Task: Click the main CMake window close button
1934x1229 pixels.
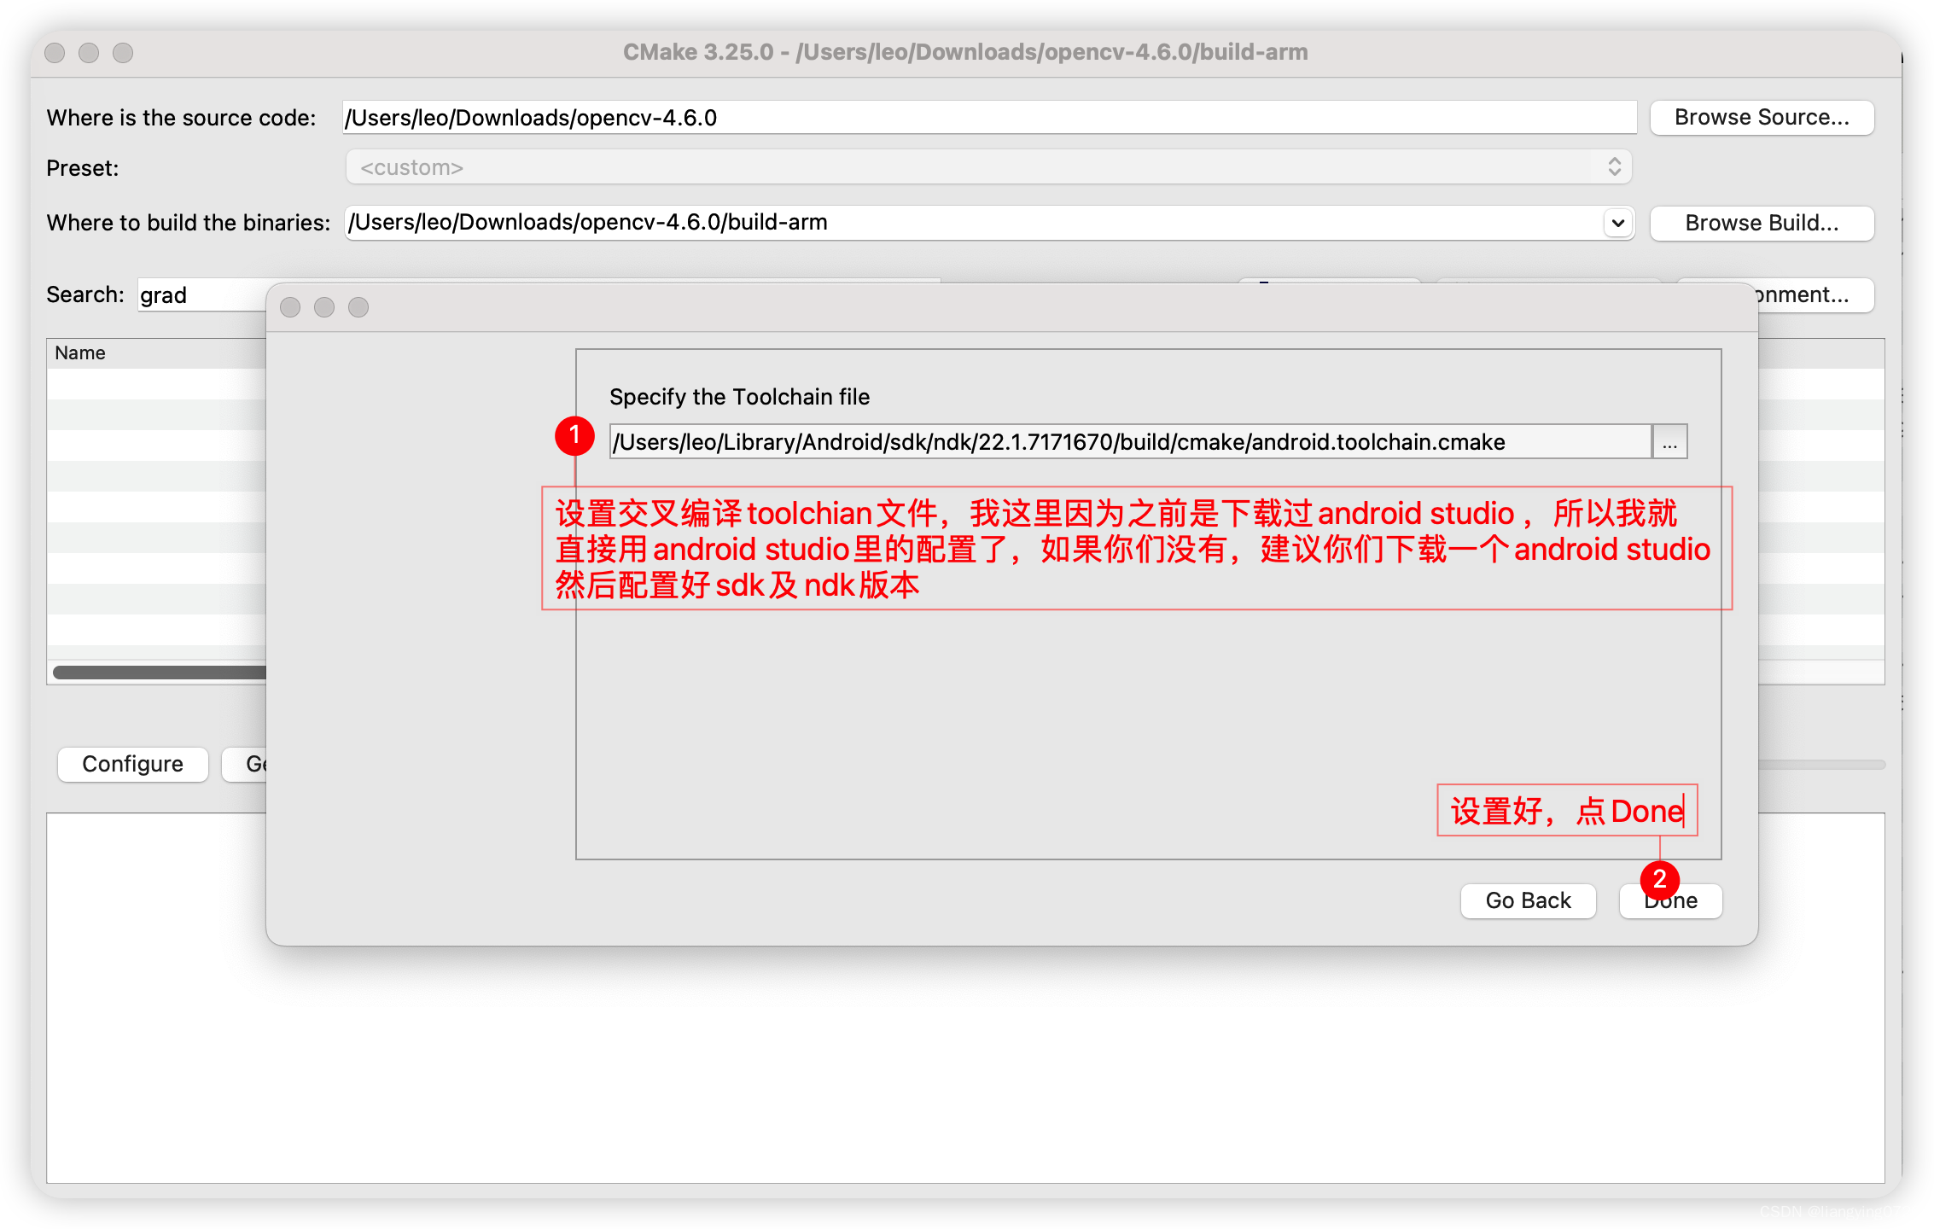Action: point(55,53)
